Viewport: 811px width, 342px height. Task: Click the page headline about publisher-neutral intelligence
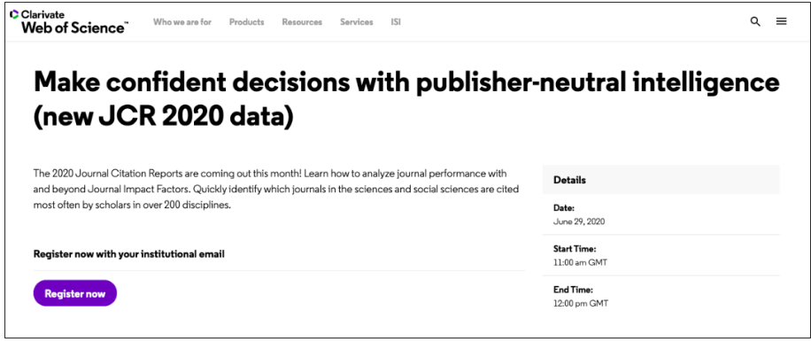point(406,99)
